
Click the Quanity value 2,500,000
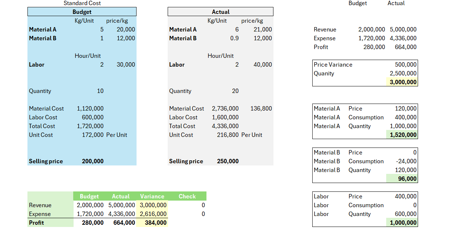click(x=403, y=73)
